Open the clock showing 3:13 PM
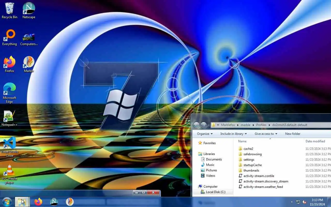Screen dimensions: 331x207 click(x=317, y=202)
